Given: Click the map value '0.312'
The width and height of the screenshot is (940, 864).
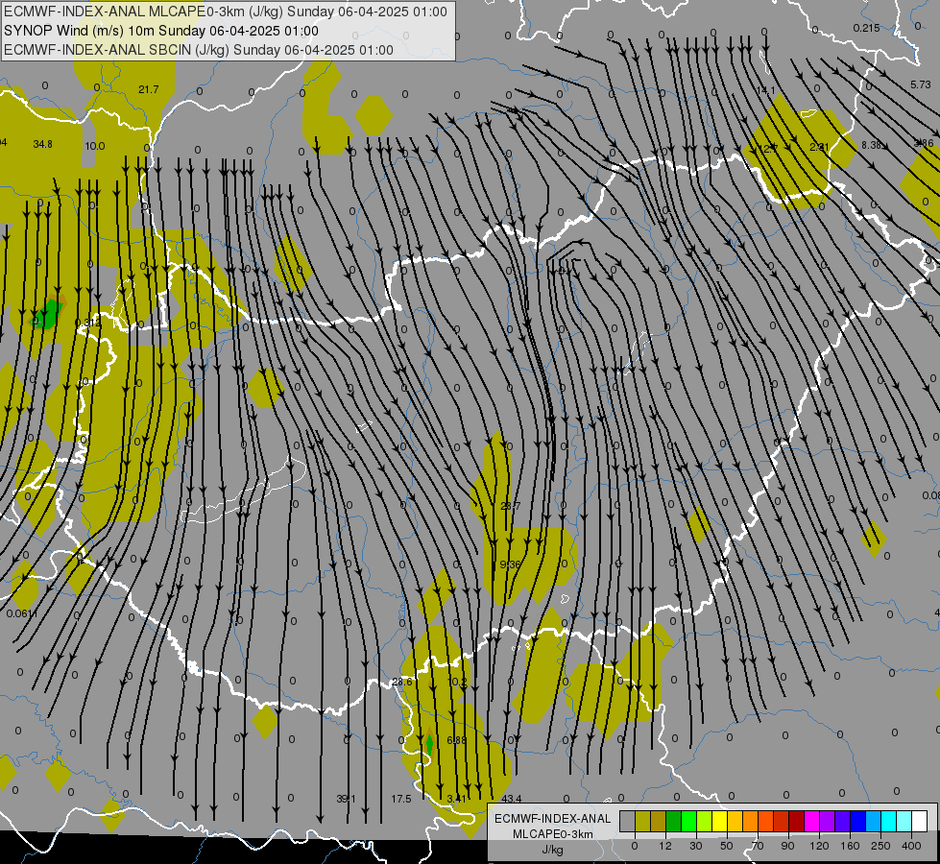Looking at the screenshot, I should pyautogui.click(x=88, y=323).
